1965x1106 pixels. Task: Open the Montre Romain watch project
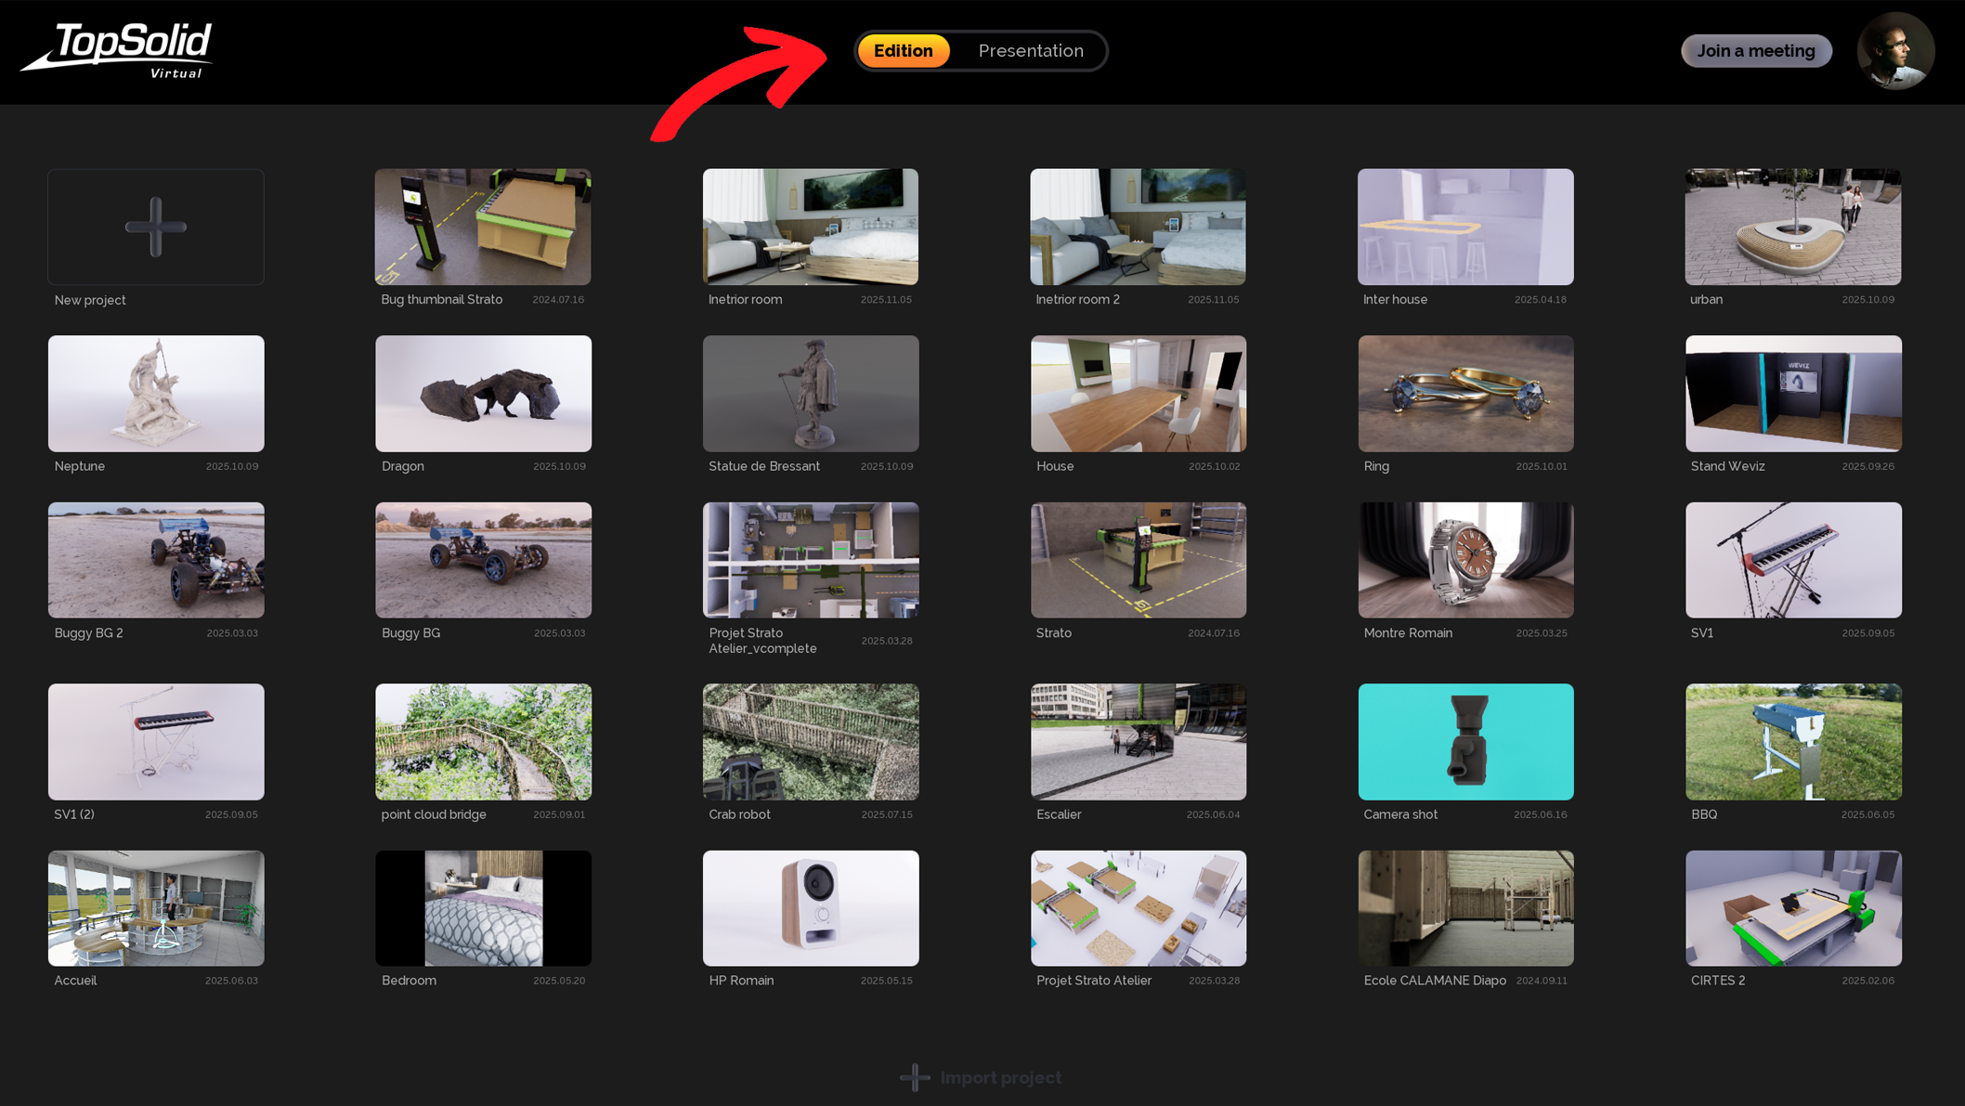point(1465,560)
